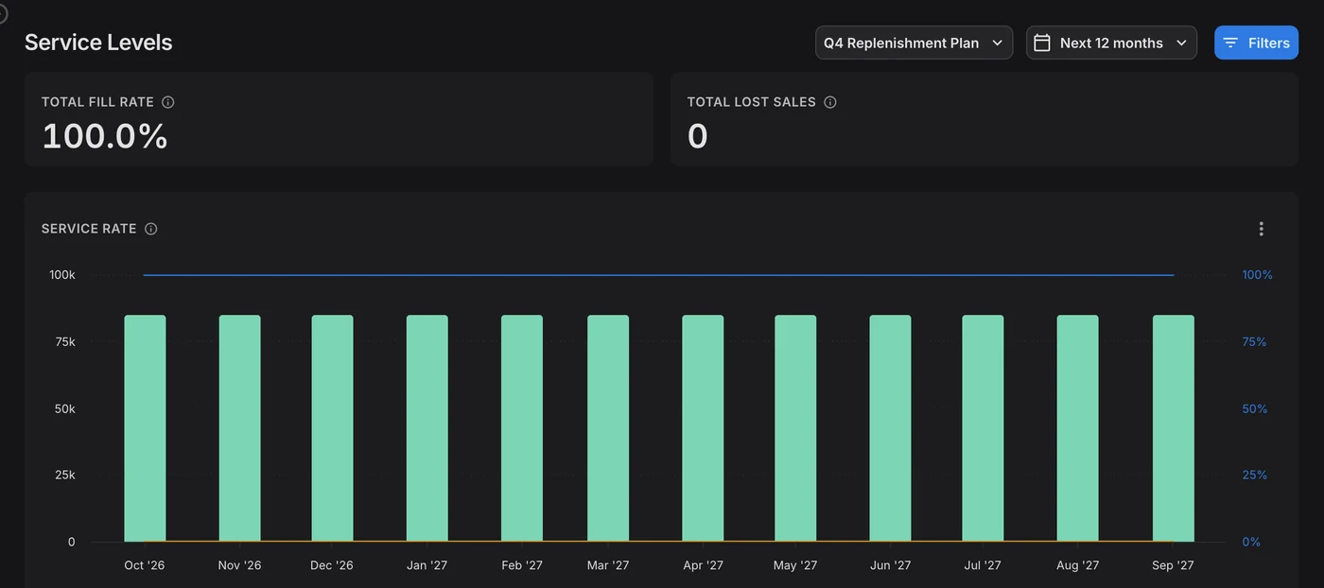
Task: Click the SERVICE RATE heading
Action: coord(89,229)
